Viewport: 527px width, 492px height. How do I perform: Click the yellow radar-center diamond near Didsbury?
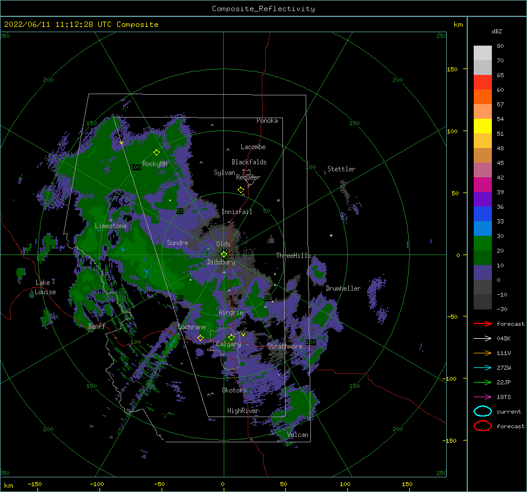pyautogui.click(x=224, y=254)
